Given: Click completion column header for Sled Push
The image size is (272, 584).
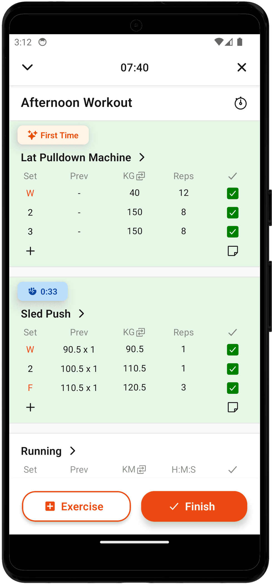Looking at the screenshot, I should click(x=233, y=332).
